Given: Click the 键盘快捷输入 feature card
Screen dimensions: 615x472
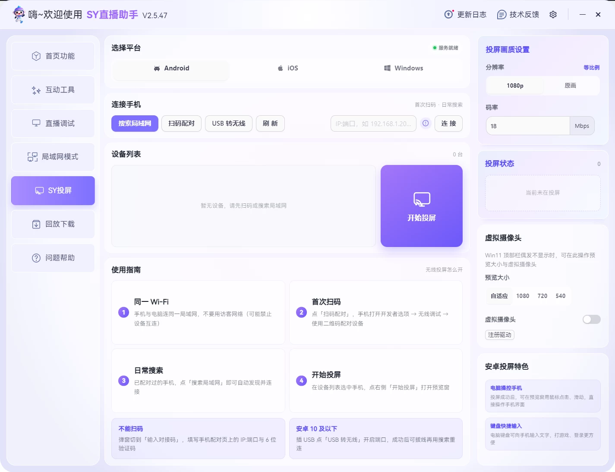Looking at the screenshot, I should [543, 434].
